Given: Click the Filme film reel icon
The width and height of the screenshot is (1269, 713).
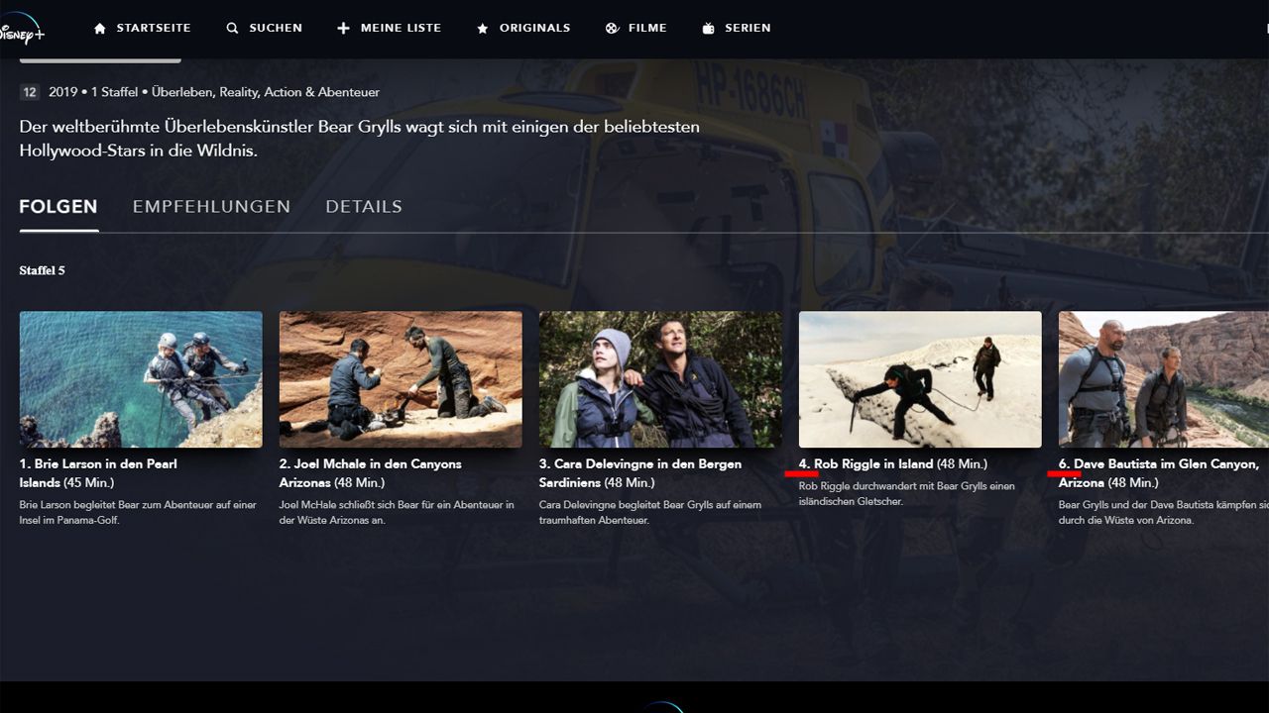Looking at the screenshot, I should (x=612, y=29).
